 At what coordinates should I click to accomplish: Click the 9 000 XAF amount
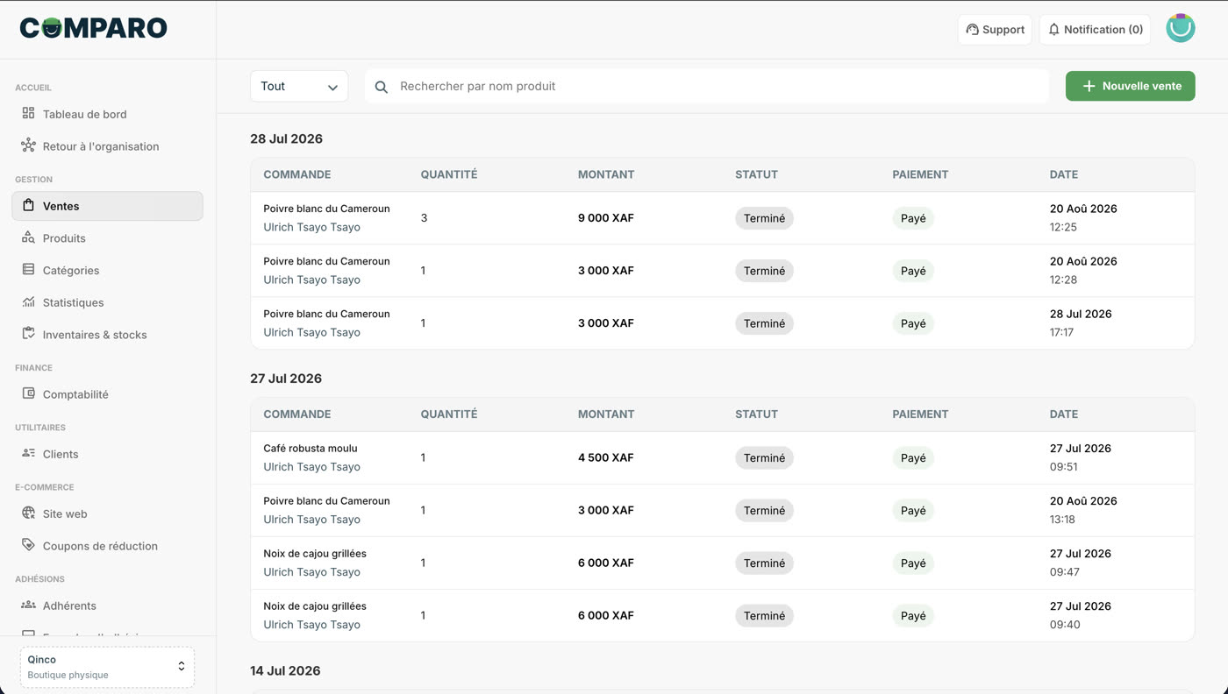[606, 218]
